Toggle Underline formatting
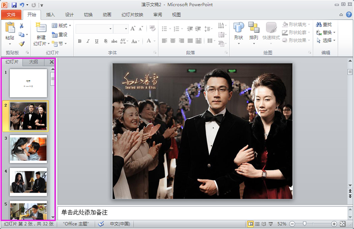Image resolution: width=354 pixels, height=229 pixels. (96, 41)
